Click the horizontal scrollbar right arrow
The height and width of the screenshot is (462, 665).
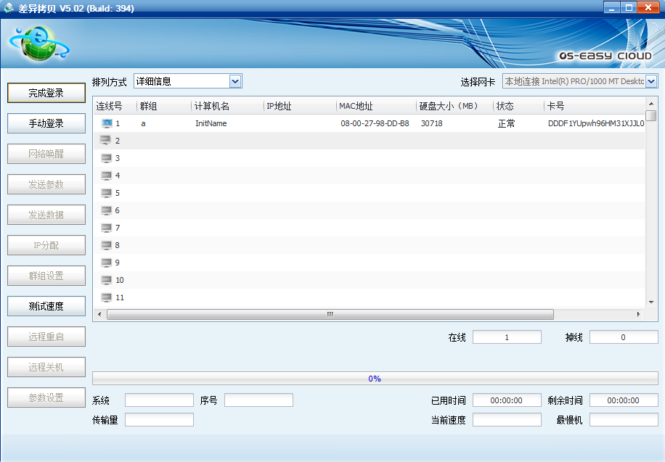coord(638,315)
